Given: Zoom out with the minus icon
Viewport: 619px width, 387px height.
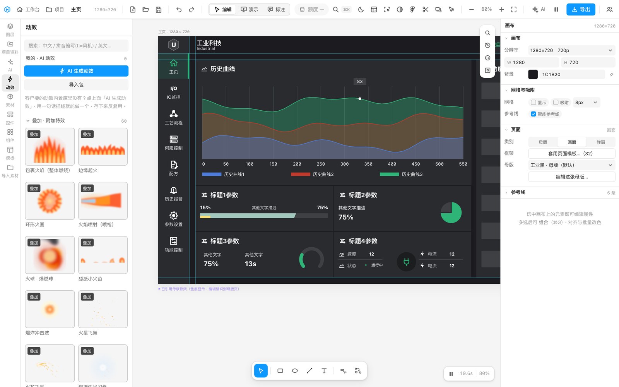Looking at the screenshot, I should click(x=471, y=9).
